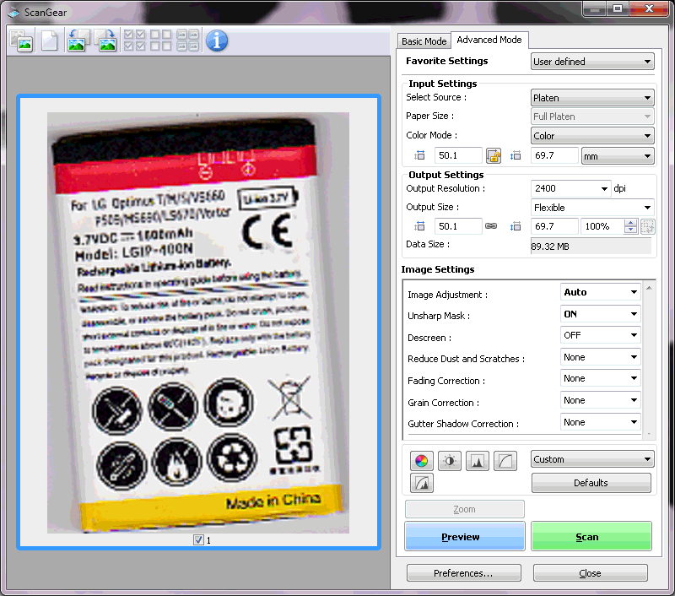Rotate image left with the toolbar icon
Image resolution: width=675 pixels, height=596 pixels.
78,41
